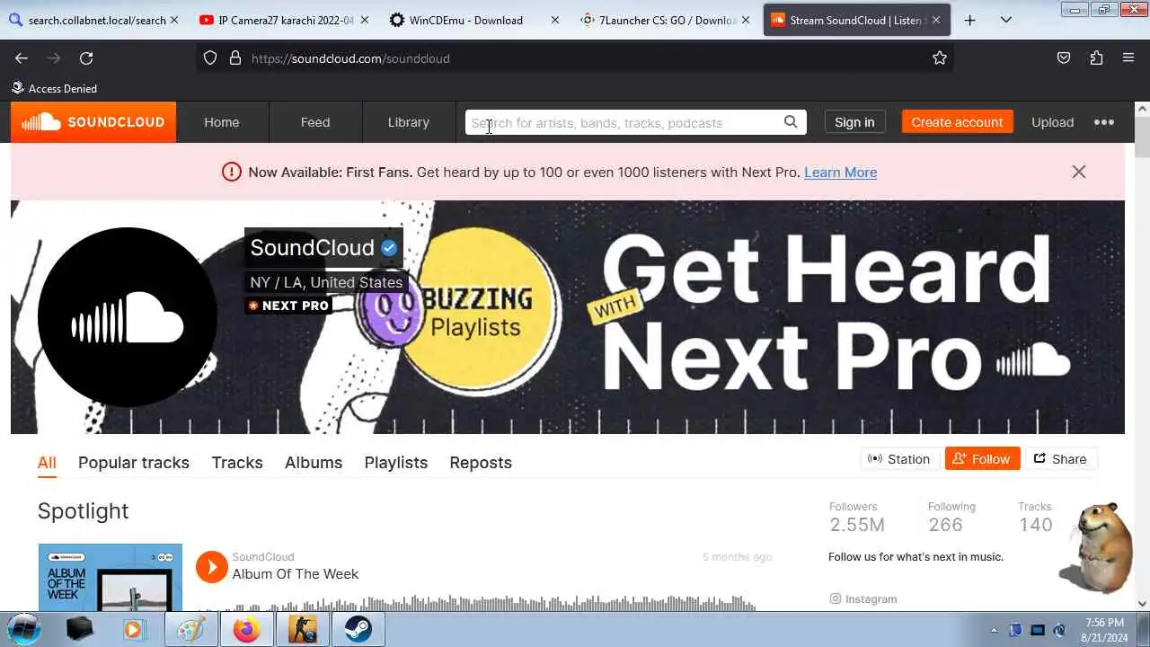Click the Share button
The width and height of the screenshot is (1150, 647).
point(1060,459)
